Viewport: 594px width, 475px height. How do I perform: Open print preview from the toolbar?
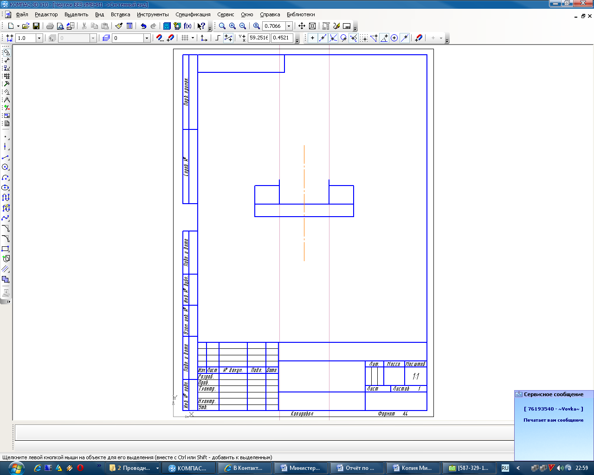click(60, 26)
